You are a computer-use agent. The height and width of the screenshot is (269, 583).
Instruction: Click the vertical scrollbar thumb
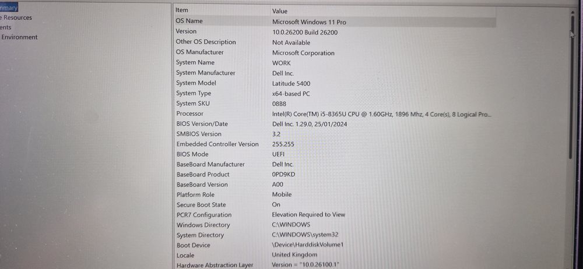(x=571, y=87)
